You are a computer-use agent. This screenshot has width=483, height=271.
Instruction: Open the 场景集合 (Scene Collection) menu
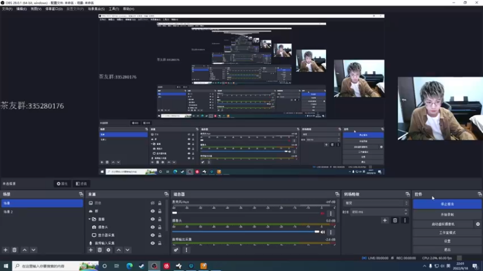(x=96, y=9)
